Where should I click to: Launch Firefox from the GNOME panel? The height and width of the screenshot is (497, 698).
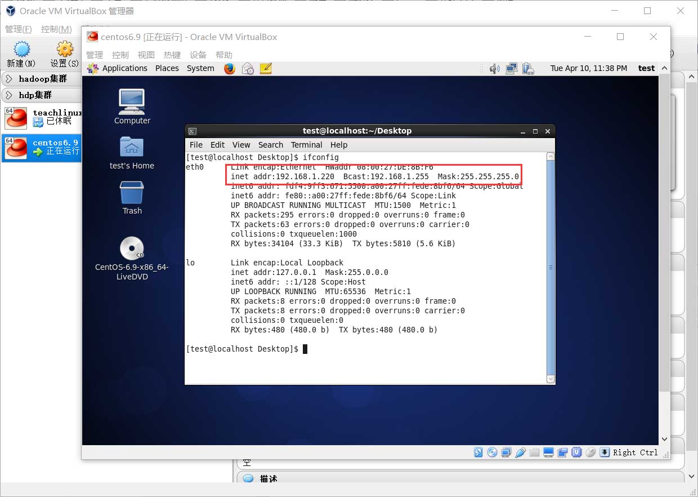tap(230, 68)
